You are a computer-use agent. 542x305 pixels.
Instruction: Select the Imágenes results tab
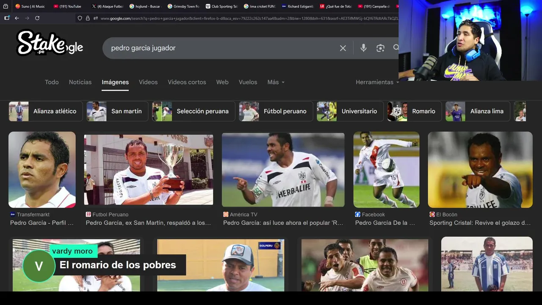pyautogui.click(x=115, y=82)
